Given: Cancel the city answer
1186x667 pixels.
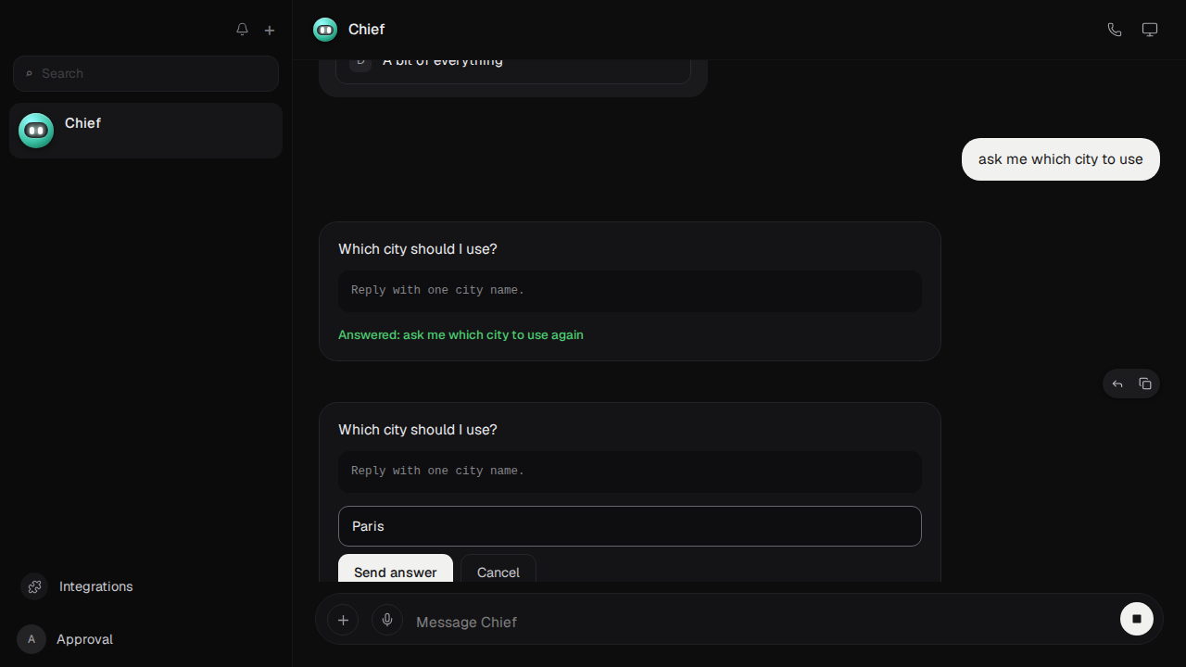Looking at the screenshot, I should (498, 569).
